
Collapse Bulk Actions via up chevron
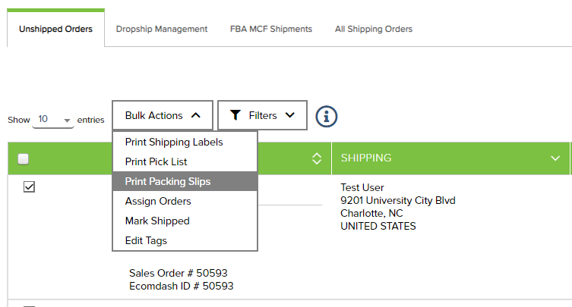[196, 115]
